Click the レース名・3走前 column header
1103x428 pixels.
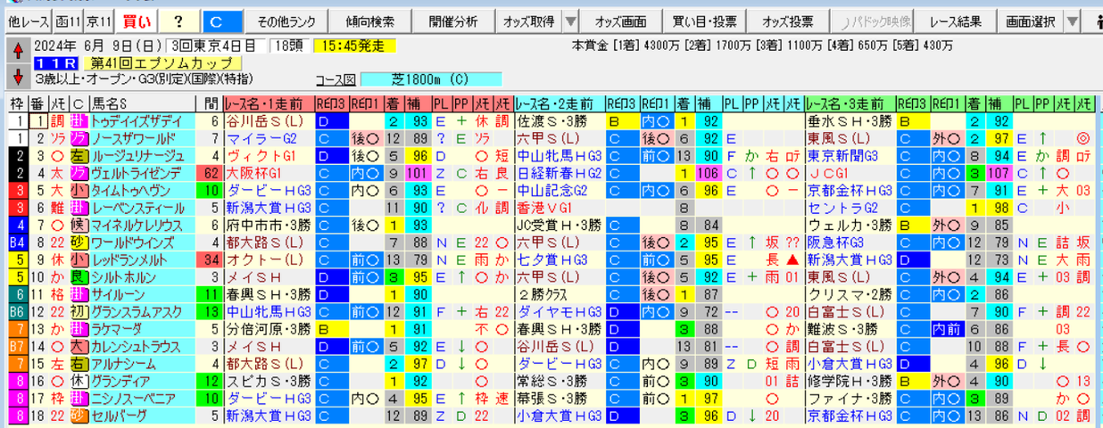click(850, 103)
